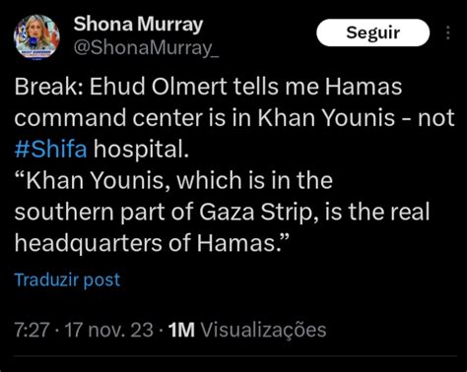This screenshot has width=467, height=372.
Task: Follow the account with the Seguir button
Action: coord(373,32)
